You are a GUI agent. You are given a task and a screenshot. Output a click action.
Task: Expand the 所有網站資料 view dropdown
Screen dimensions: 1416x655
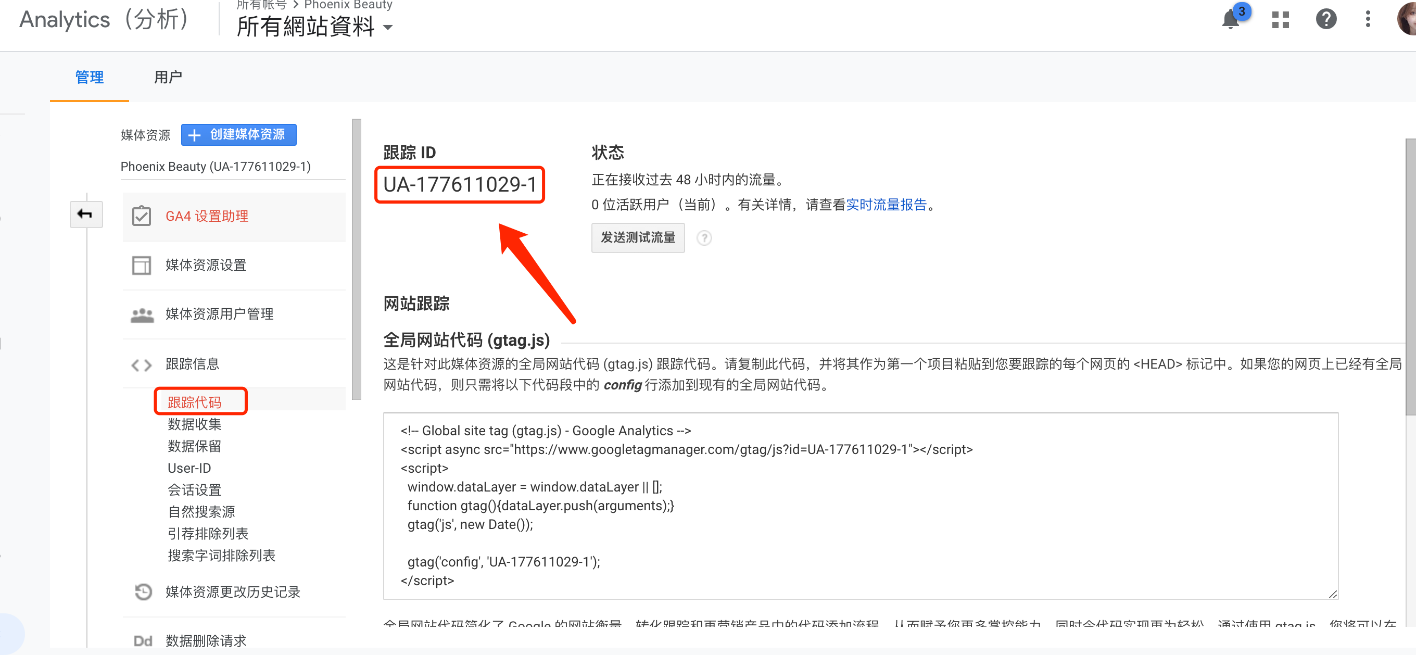click(387, 28)
